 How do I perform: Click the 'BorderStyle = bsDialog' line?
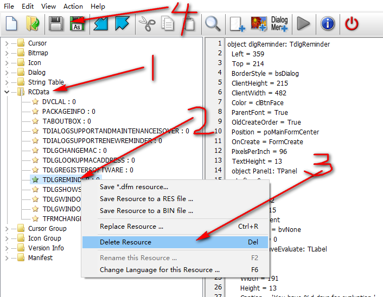265,74
